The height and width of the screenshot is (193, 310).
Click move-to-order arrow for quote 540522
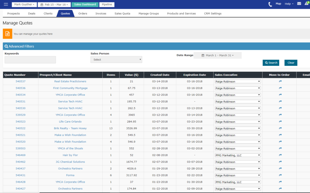point(280,128)
